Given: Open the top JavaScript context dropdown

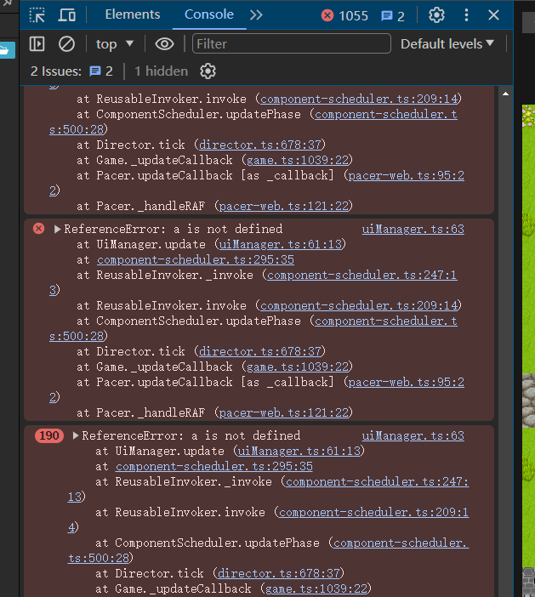Looking at the screenshot, I should [115, 44].
